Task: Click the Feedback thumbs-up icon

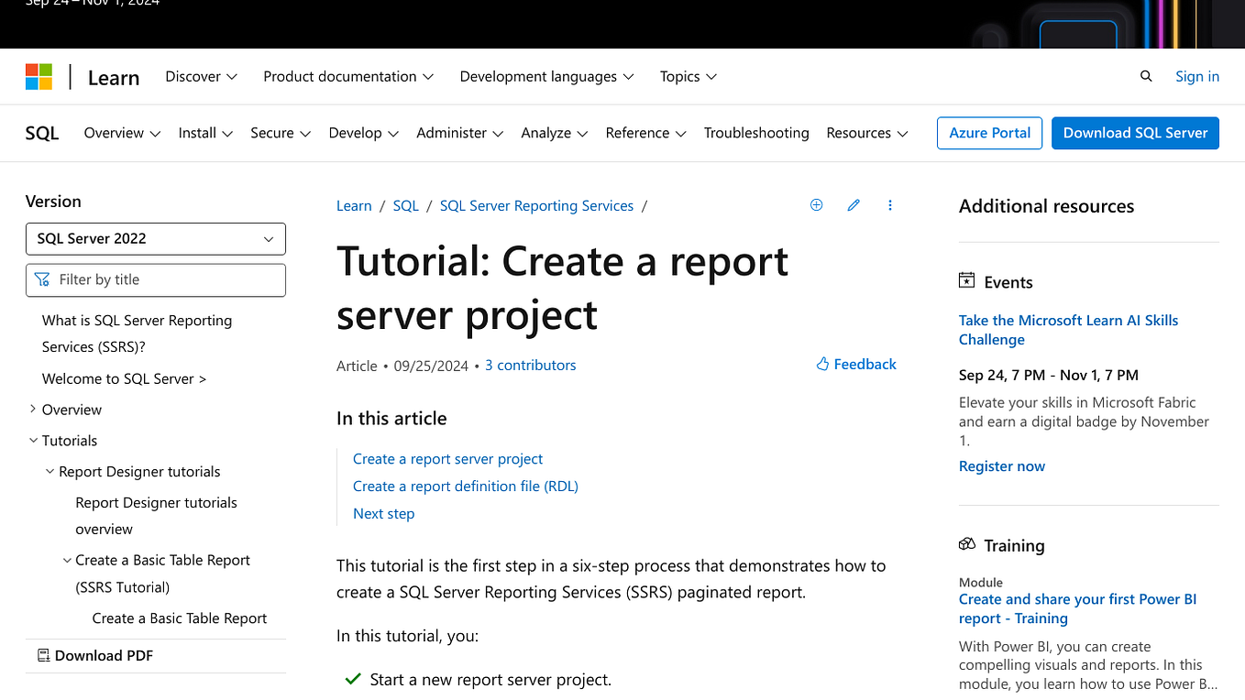Action: pyautogui.click(x=822, y=364)
